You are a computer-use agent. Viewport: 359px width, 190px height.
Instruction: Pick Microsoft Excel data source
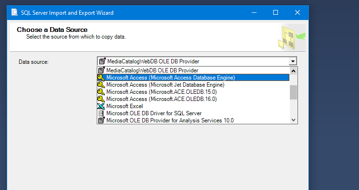click(193, 106)
